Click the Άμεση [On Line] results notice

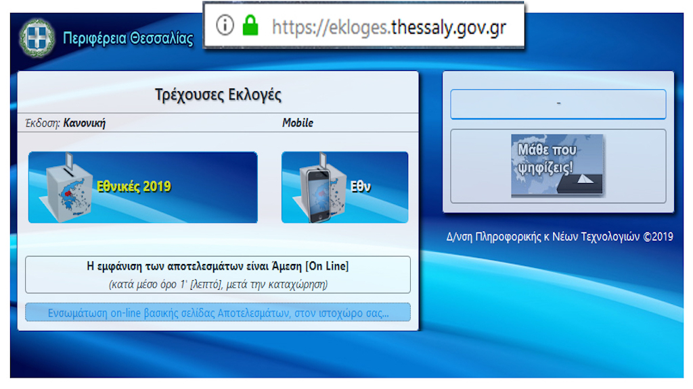218,266
